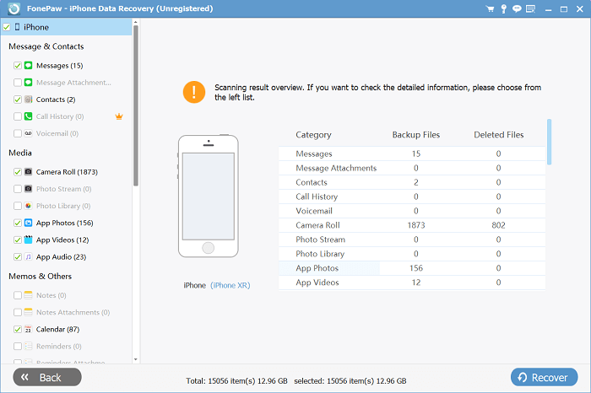Click the App Audio music note icon

click(x=28, y=256)
